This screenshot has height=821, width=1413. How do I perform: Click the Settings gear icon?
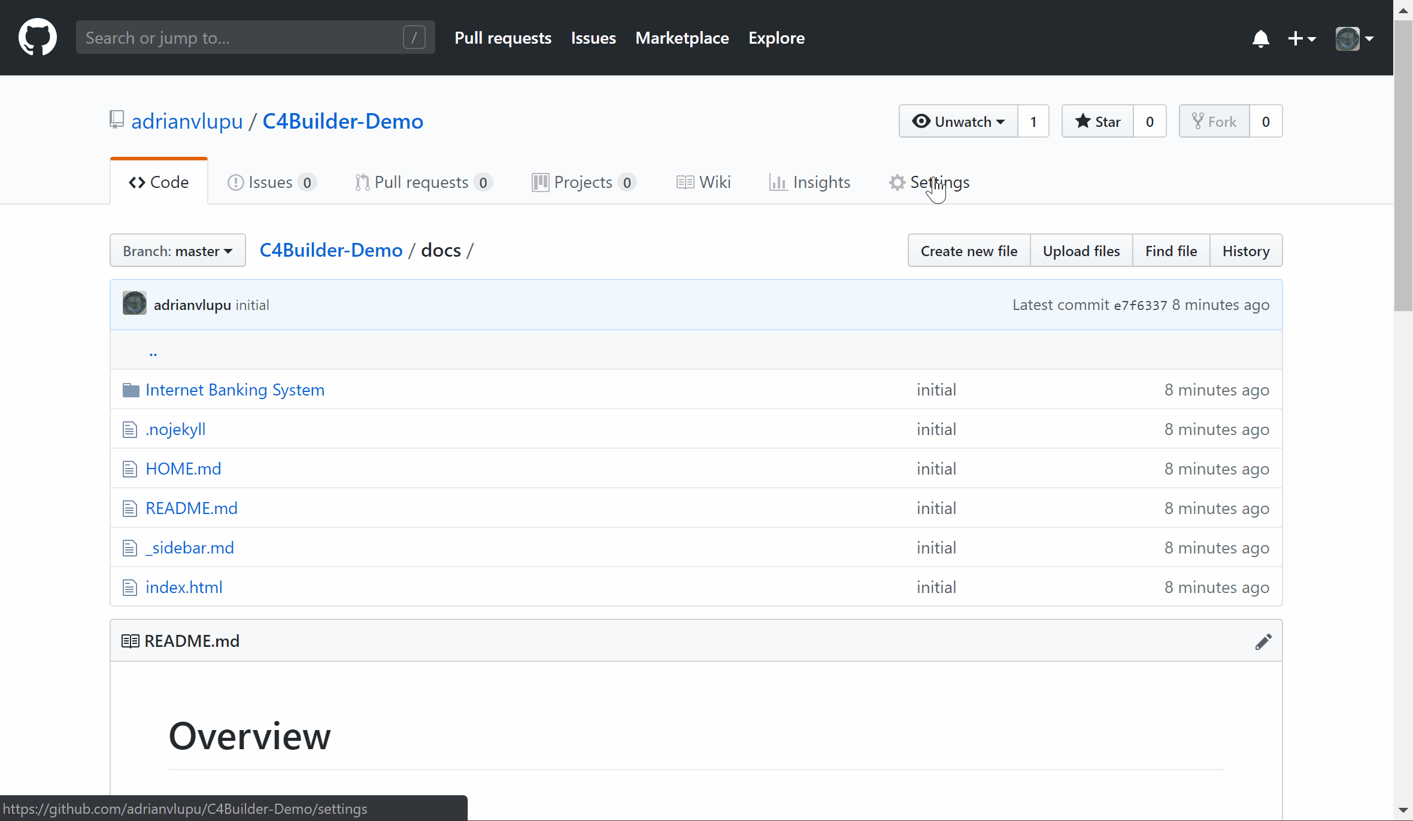(895, 183)
